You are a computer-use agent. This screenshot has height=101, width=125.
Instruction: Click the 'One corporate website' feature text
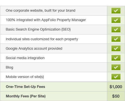(41, 11)
